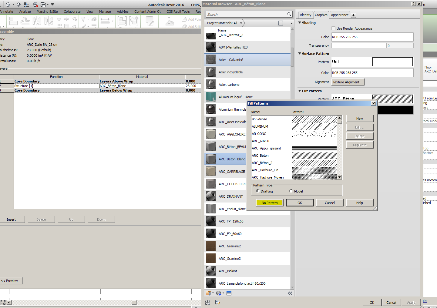Screen dimensions: 437x308
Task: Duplicate the selected fill pattern
Action: [360, 145]
